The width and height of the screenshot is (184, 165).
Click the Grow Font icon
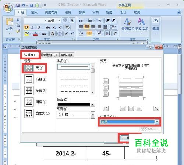(x=66, y=33)
